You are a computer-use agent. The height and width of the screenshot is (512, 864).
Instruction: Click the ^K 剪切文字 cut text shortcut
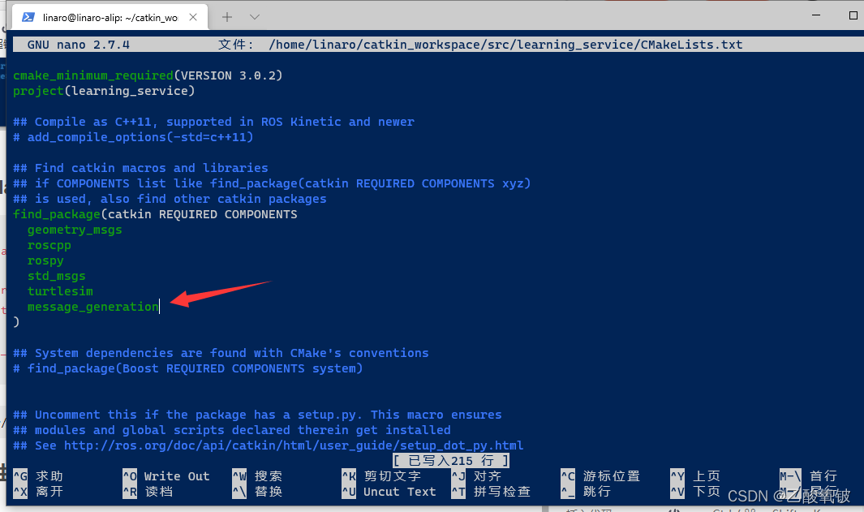click(x=381, y=475)
